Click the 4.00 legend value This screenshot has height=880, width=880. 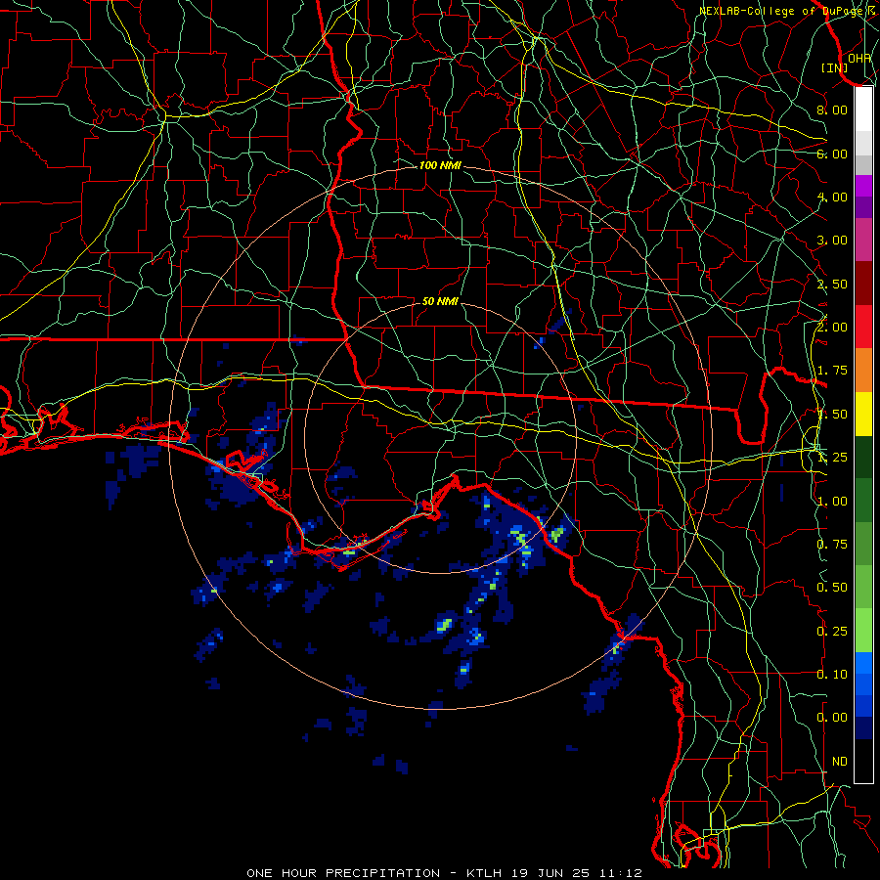[x=832, y=197]
